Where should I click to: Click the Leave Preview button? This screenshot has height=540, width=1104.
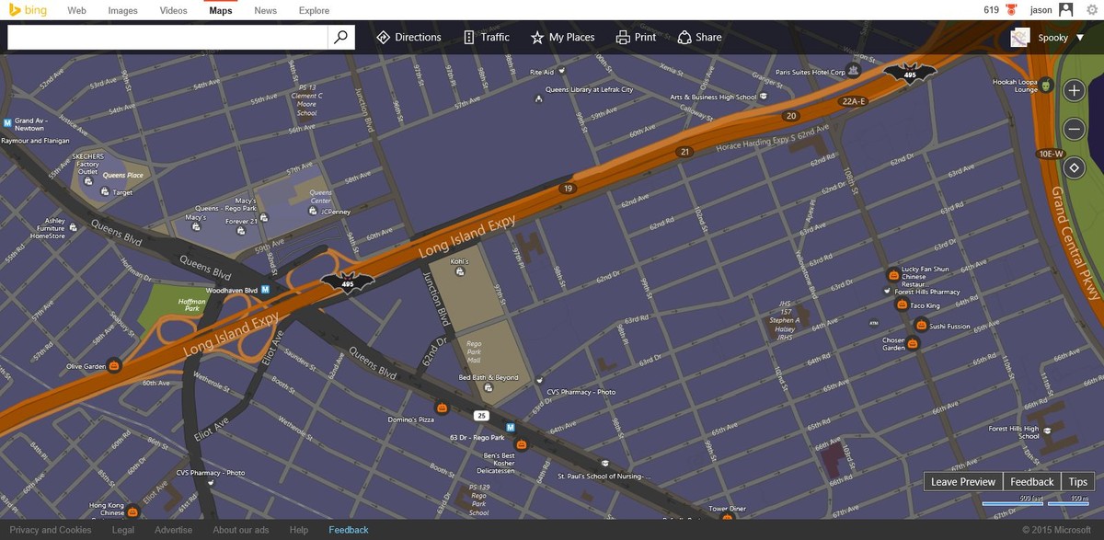pyautogui.click(x=963, y=482)
